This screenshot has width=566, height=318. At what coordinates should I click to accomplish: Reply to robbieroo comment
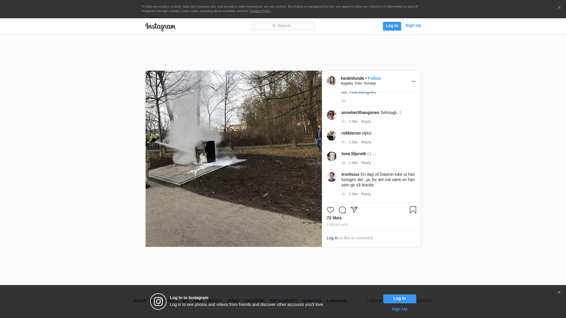(366, 142)
